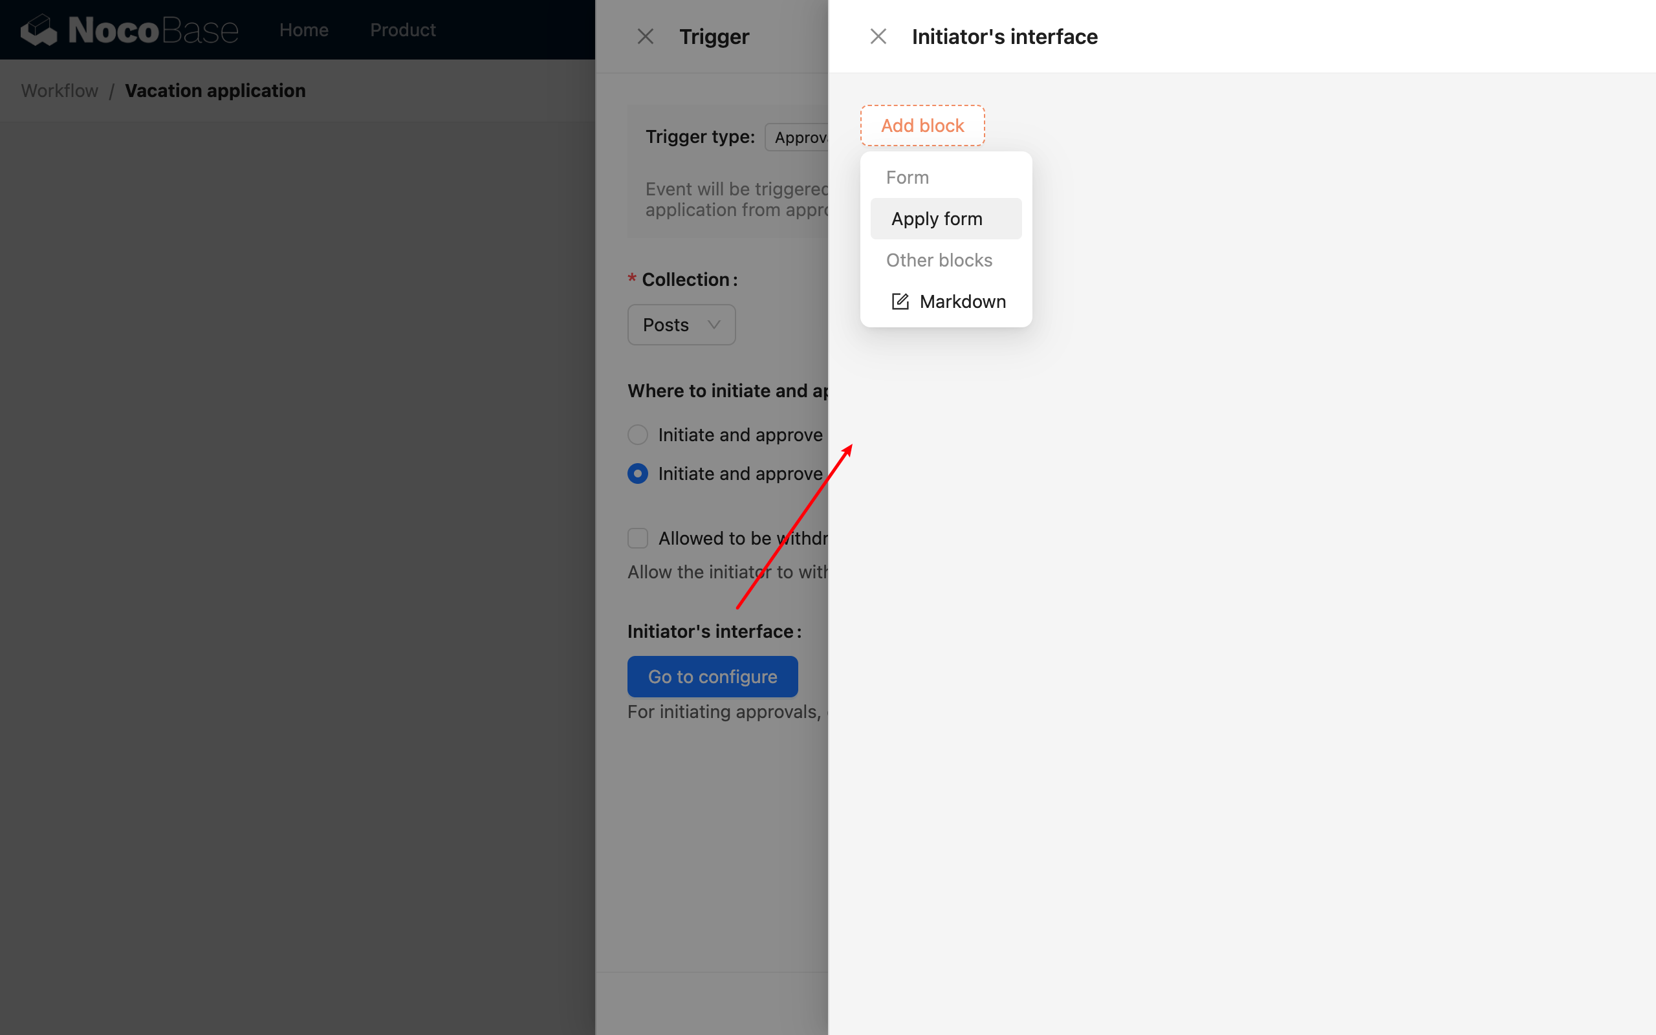Click the Posts dropdown chevron
1656x1035 pixels.
714,325
